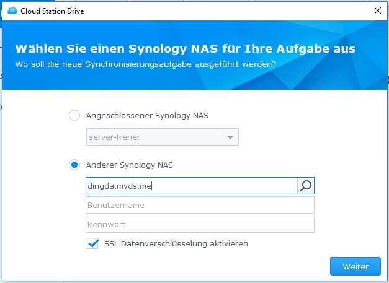Viewport: 389px width, 283px height.
Task: Click the empty title bar area before the X
Action: [x=223, y=11]
